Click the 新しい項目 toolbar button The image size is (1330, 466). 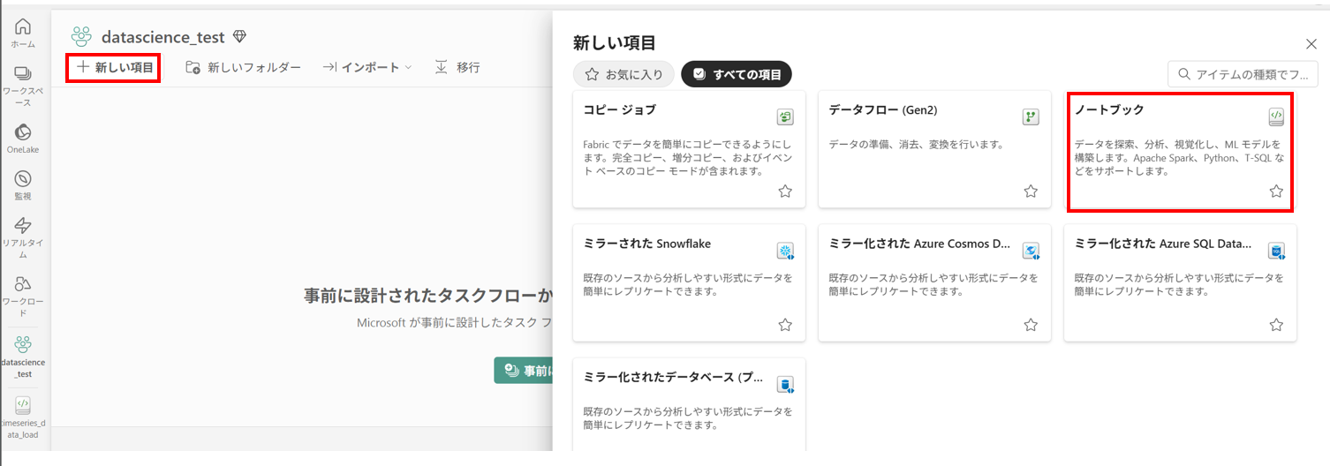pos(114,67)
